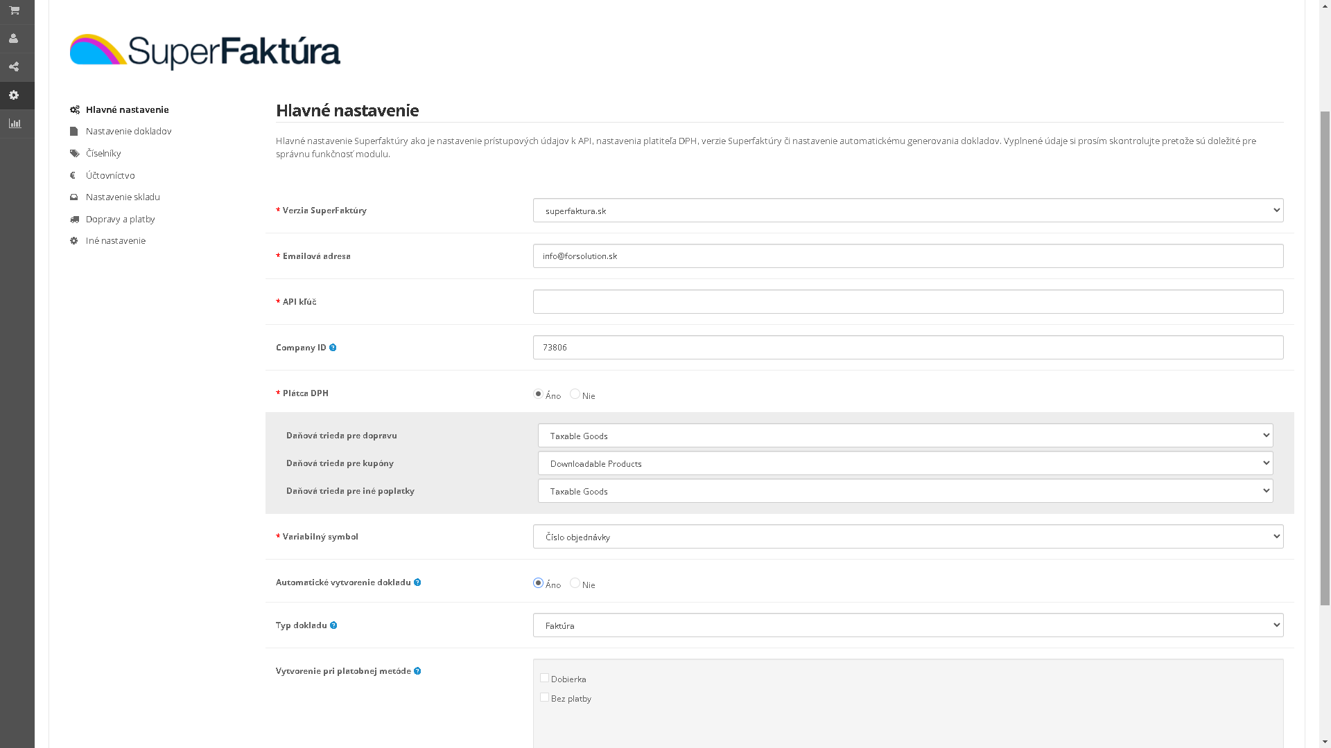This screenshot has height=748, width=1331.
Task: Click the gear icon in dark sidebar
Action: (14, 96)
